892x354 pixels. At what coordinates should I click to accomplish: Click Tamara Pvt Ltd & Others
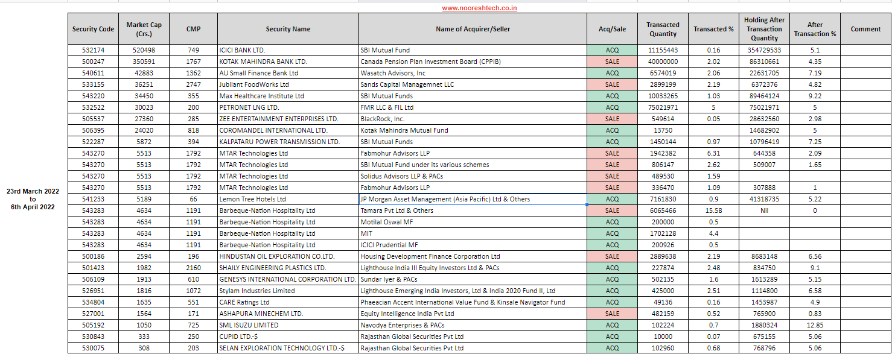coord(473,210)
